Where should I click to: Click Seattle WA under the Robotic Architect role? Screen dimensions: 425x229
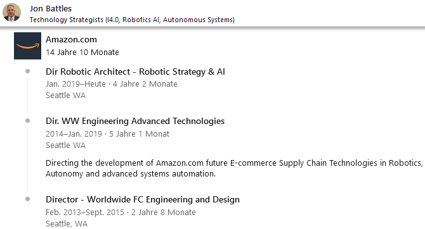click(x=65, y=96)
